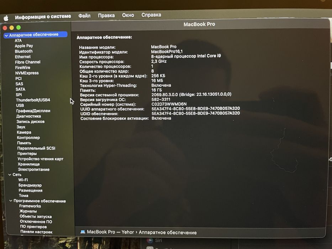Select Frameworks under Программное обеспечение
The height and width of the screenshot is (249, 332).
coord(30,206)
